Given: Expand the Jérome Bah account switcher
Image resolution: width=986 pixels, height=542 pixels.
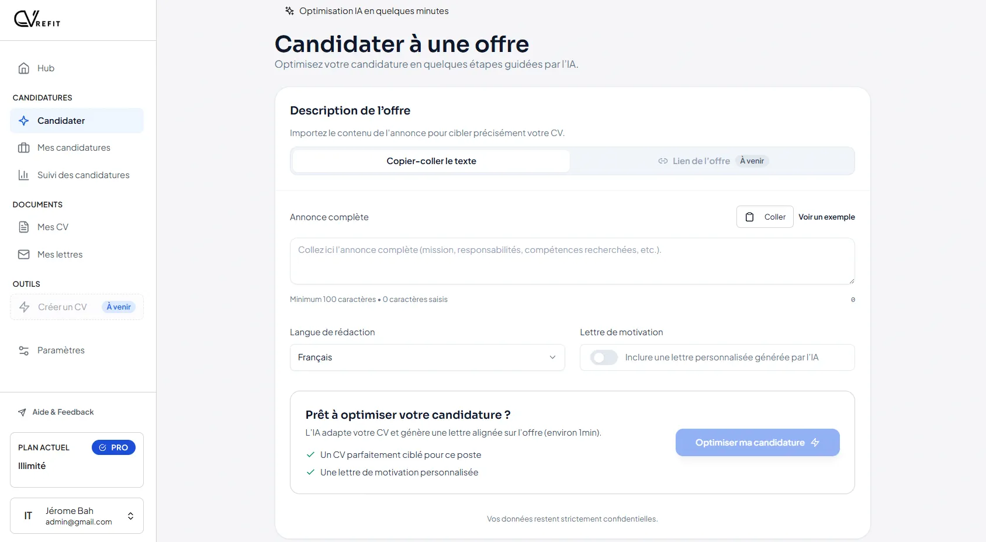Looking at the screenshot, I should [x=130, y=516].
